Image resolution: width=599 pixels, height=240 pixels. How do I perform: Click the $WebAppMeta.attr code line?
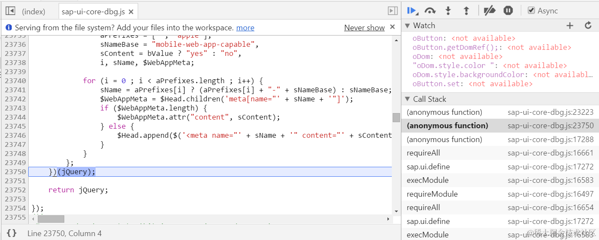[x=199, y=117]
